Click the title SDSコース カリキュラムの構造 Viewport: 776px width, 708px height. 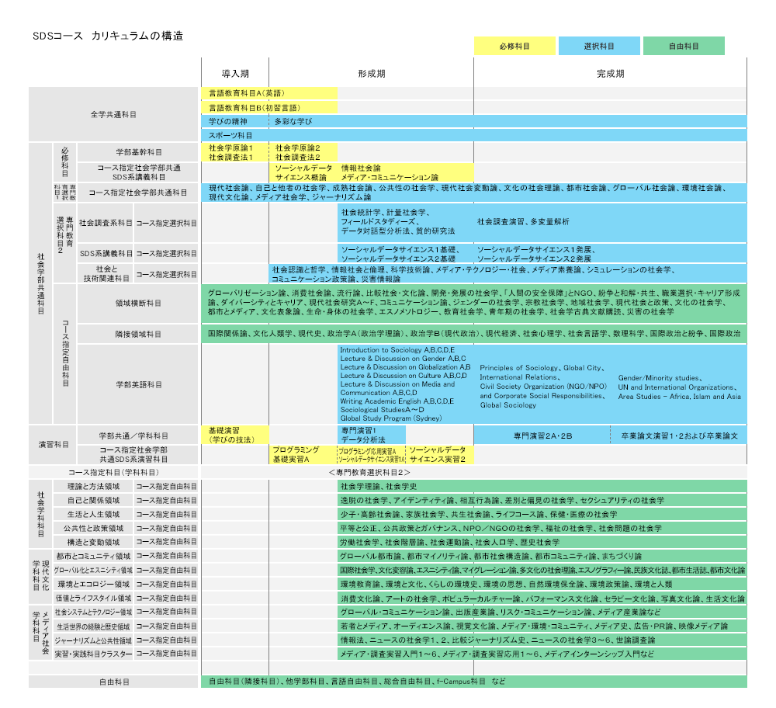click(x=108, y=36)
